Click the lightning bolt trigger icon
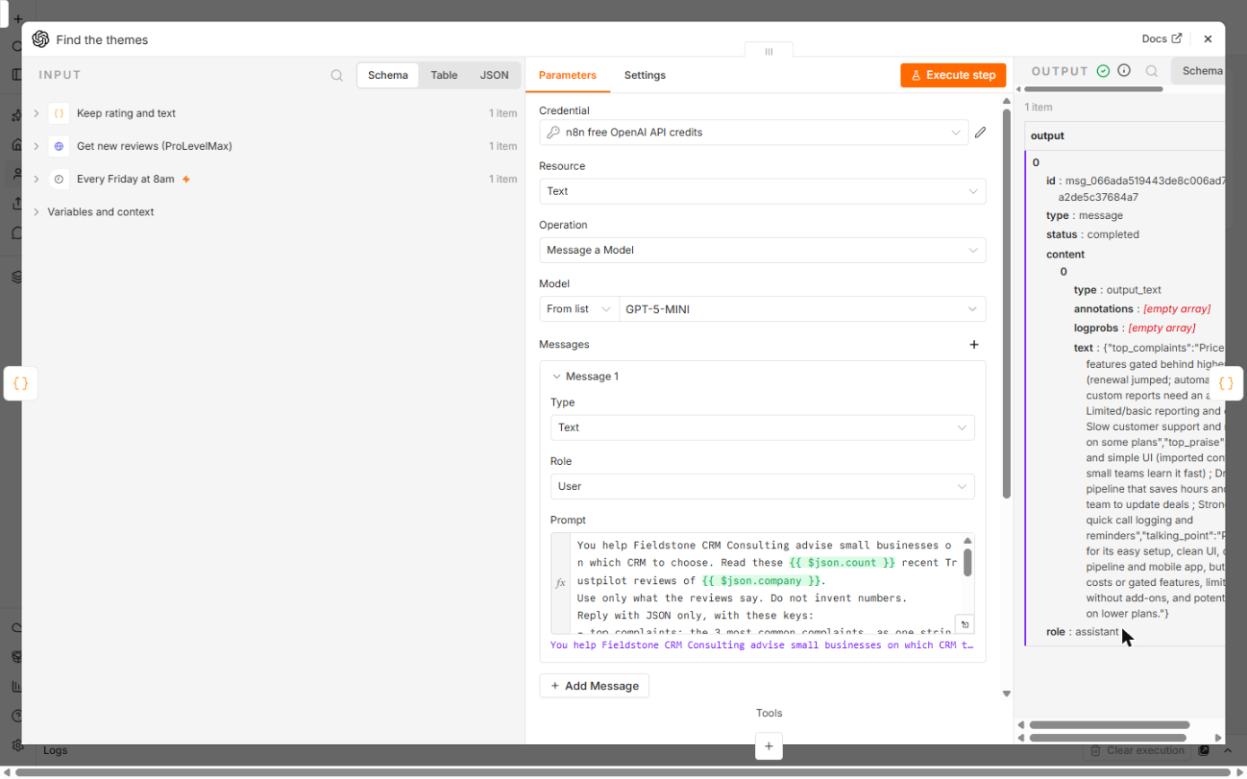This screenshot has width=1247, height=779. click(x=186, y=179)
